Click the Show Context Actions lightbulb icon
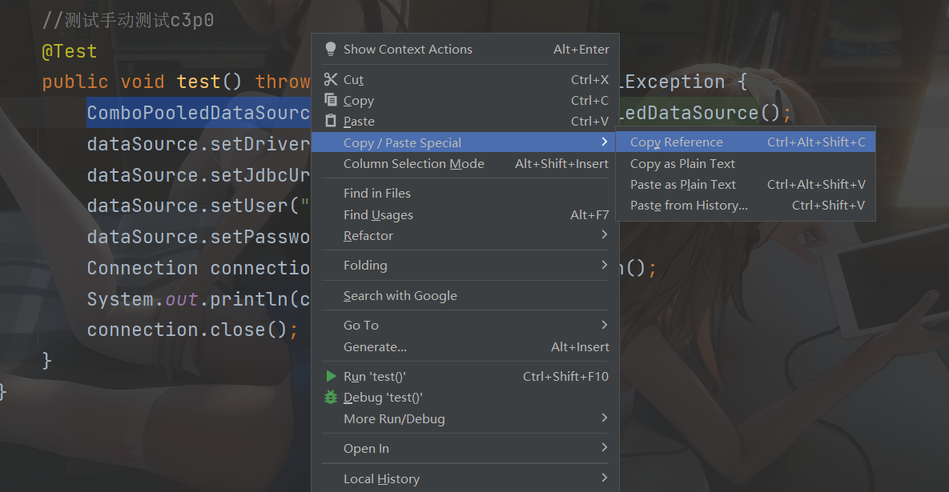Viewport: 949px width, 492px height. pyautogui.click(x=331, y=50)
